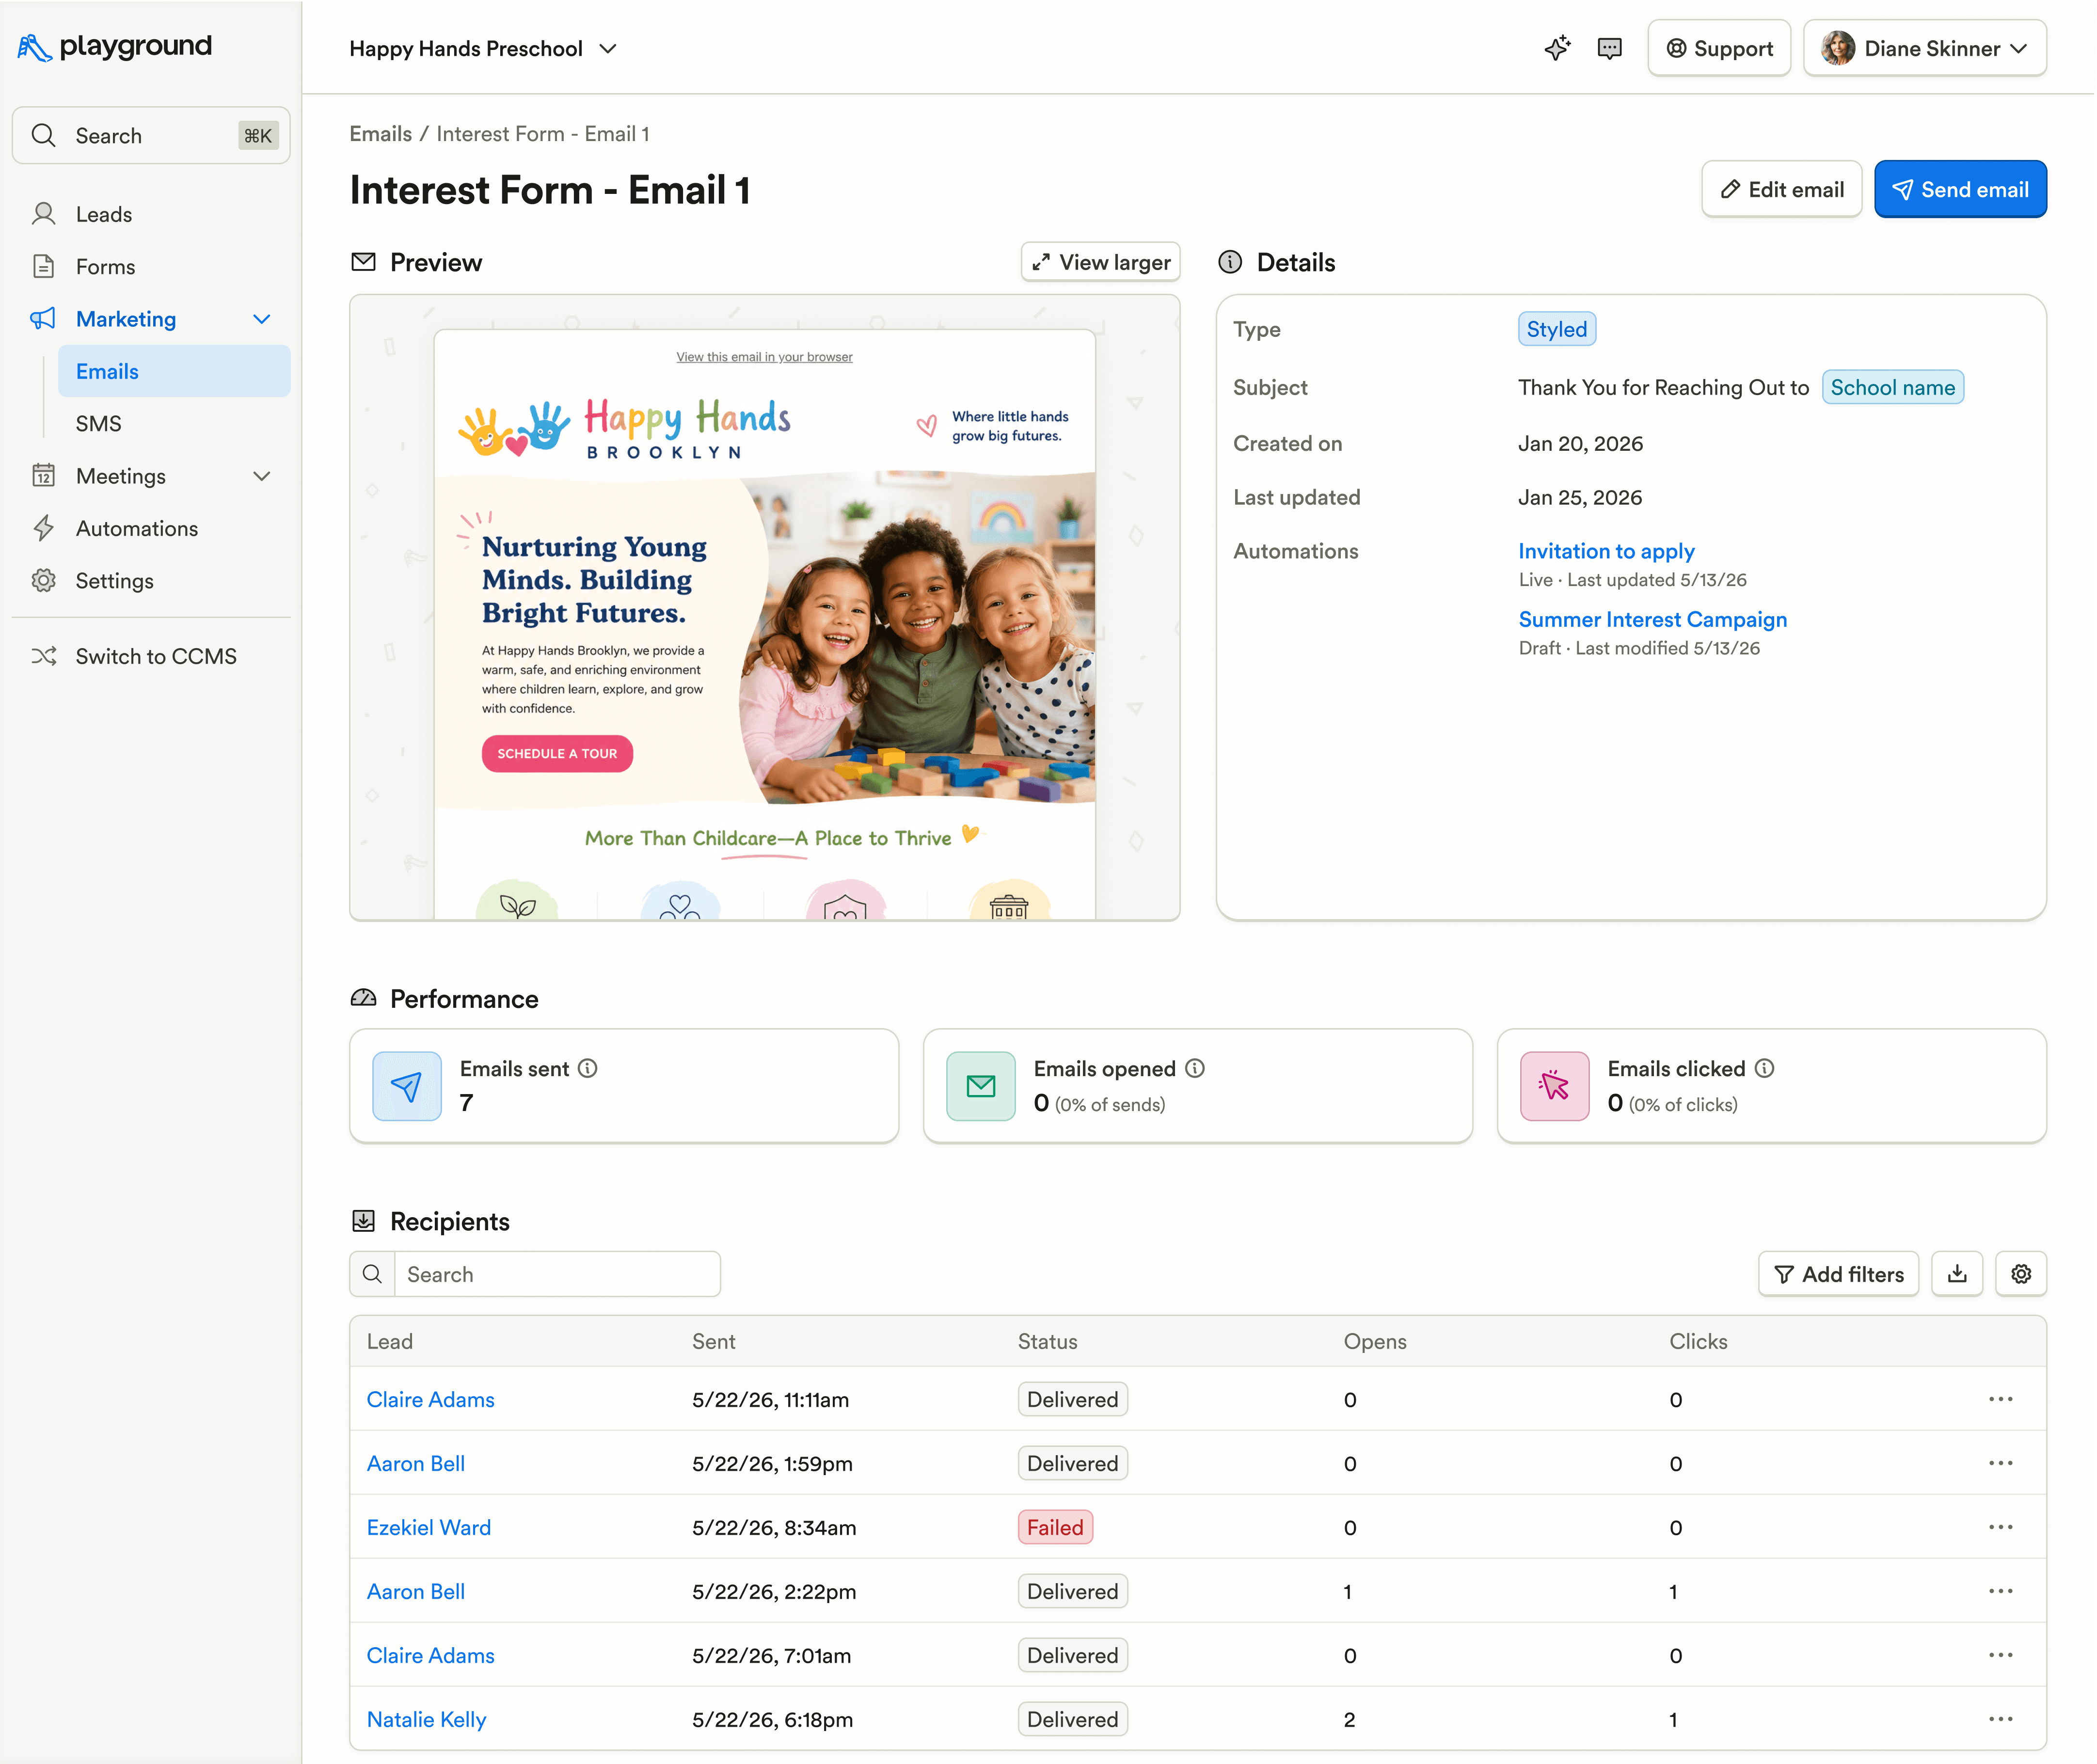Click the Emails opened info icon
The height and width of the screenshot is (1764, 2097).
pyautogui.click(x=1194, y=1068)
